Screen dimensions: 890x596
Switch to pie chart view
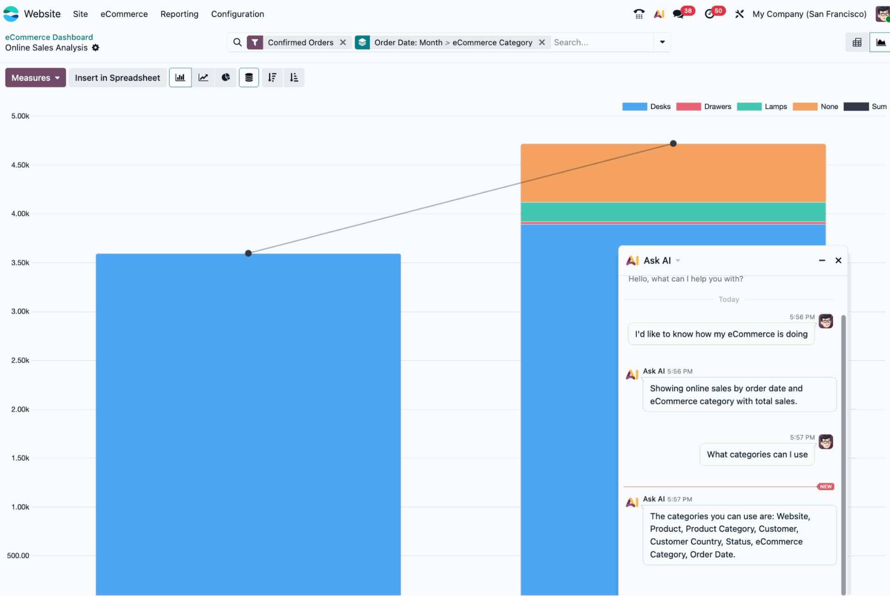pos(226,77)
